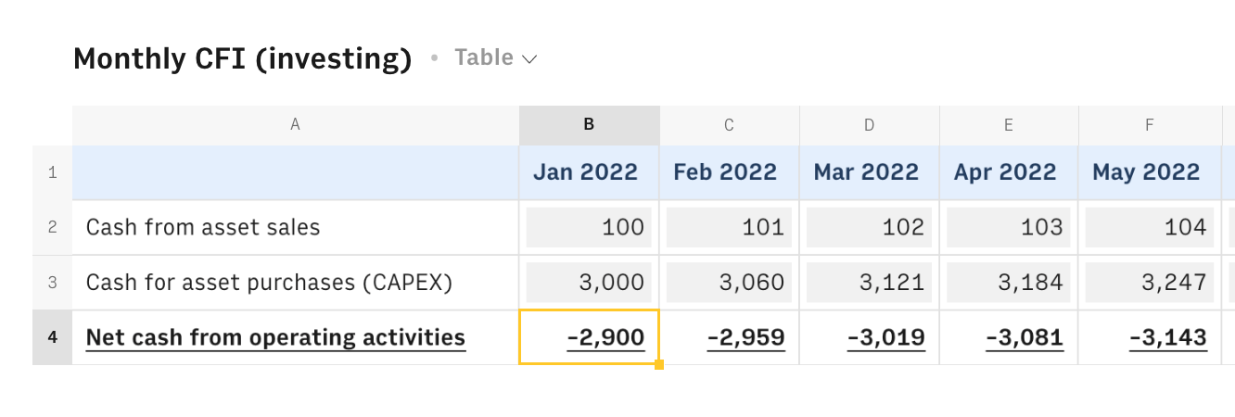Click the Apr 2022 header cell
Image resolution: width=1235 pixels, height=417 pixels.
(x=1009, y=172)
